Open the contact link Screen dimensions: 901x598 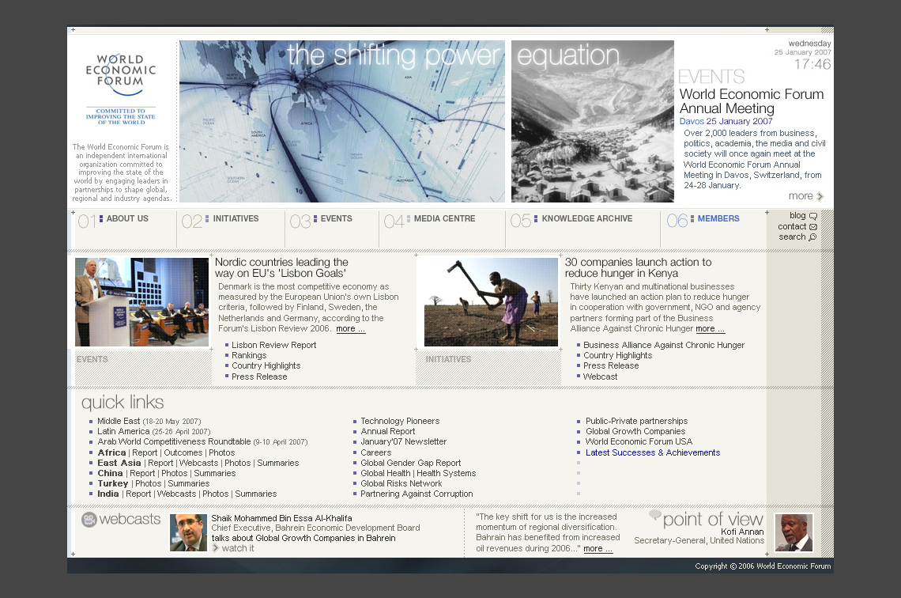(x=792, y=226)
